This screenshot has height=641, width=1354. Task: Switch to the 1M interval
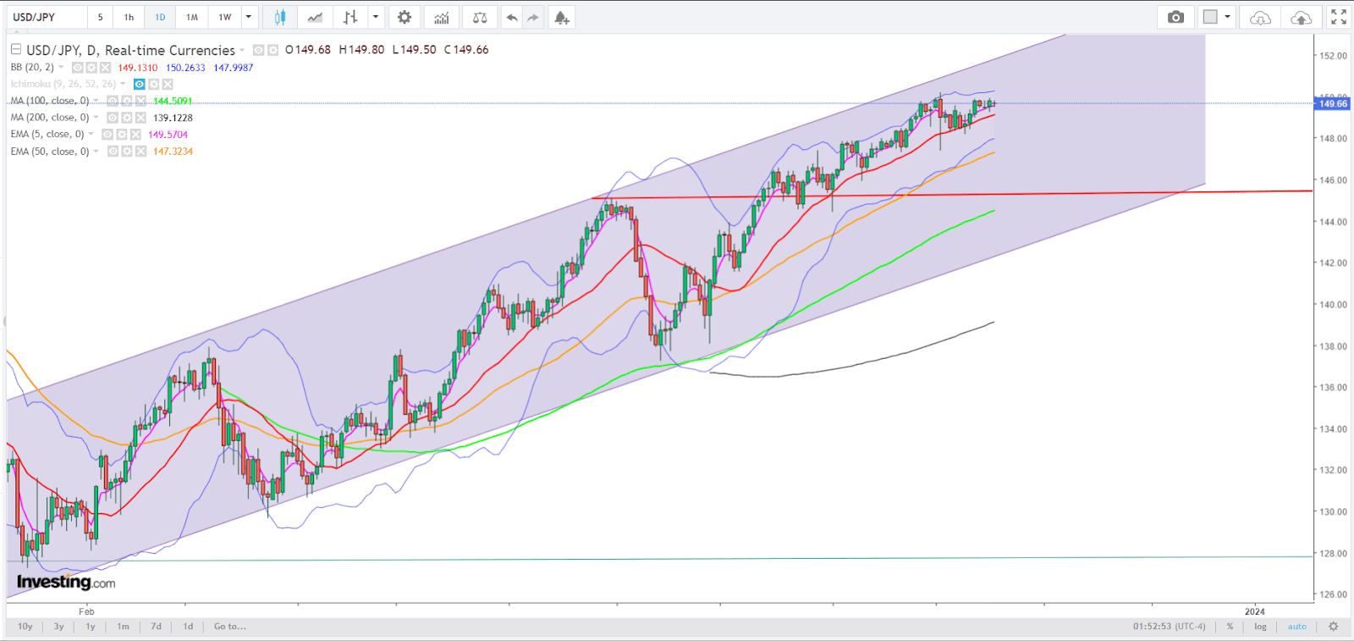point(192,17)
